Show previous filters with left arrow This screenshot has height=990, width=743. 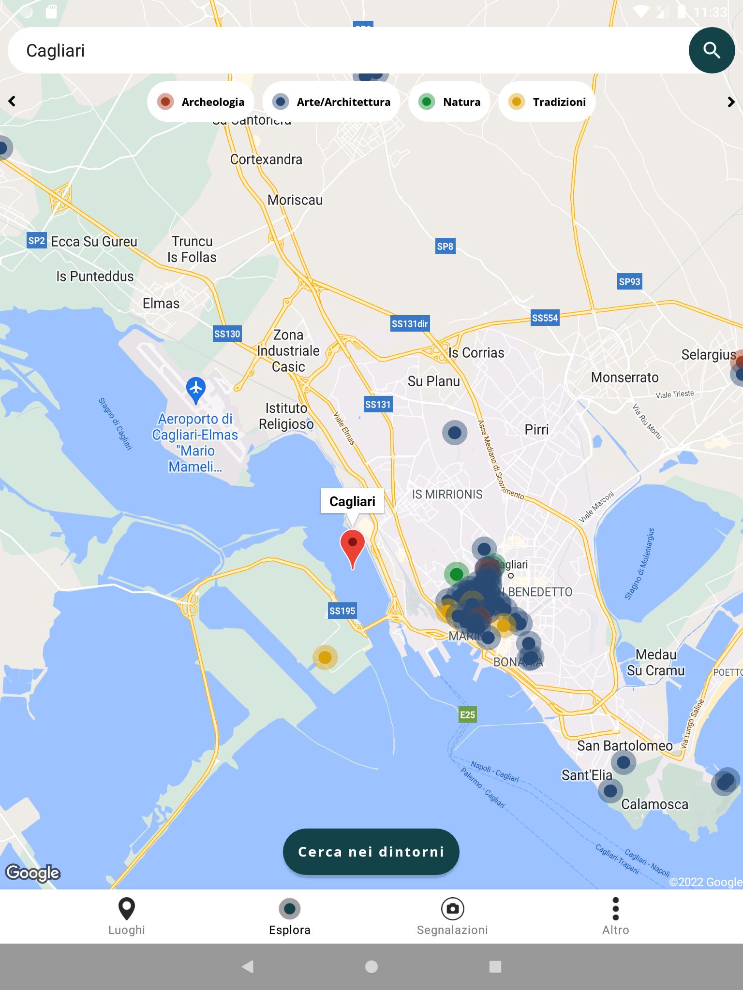tap(12, 101)
